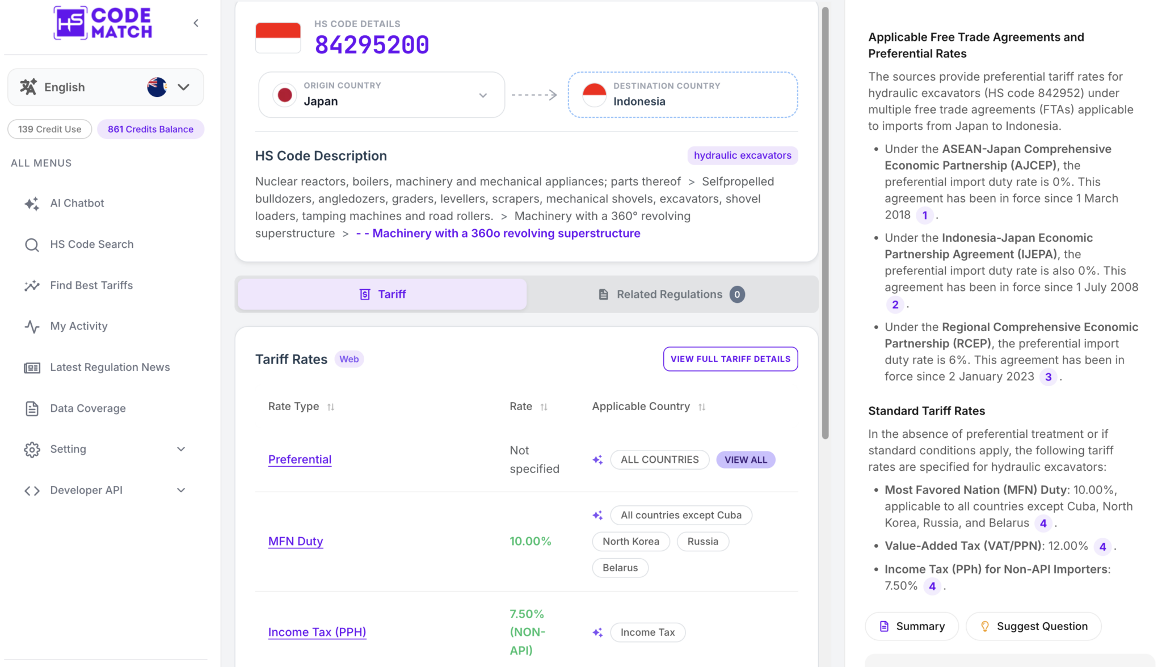This screenshot has height=667, width=1162.
Task: Click the Setting gear icon
Action: tap(32, 450)
